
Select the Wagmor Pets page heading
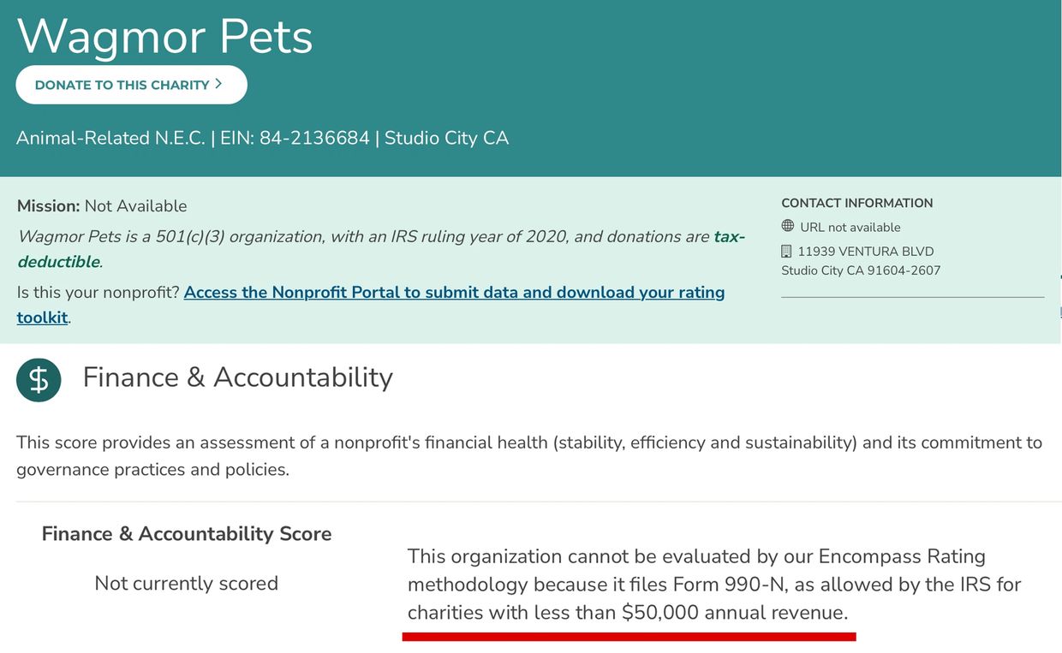[164, 36]
